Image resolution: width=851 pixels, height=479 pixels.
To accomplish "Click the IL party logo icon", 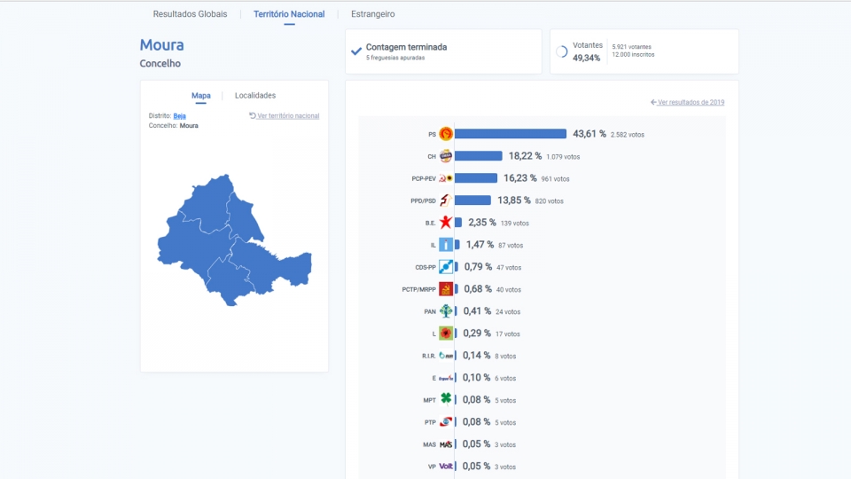I will tap(446, 245).
